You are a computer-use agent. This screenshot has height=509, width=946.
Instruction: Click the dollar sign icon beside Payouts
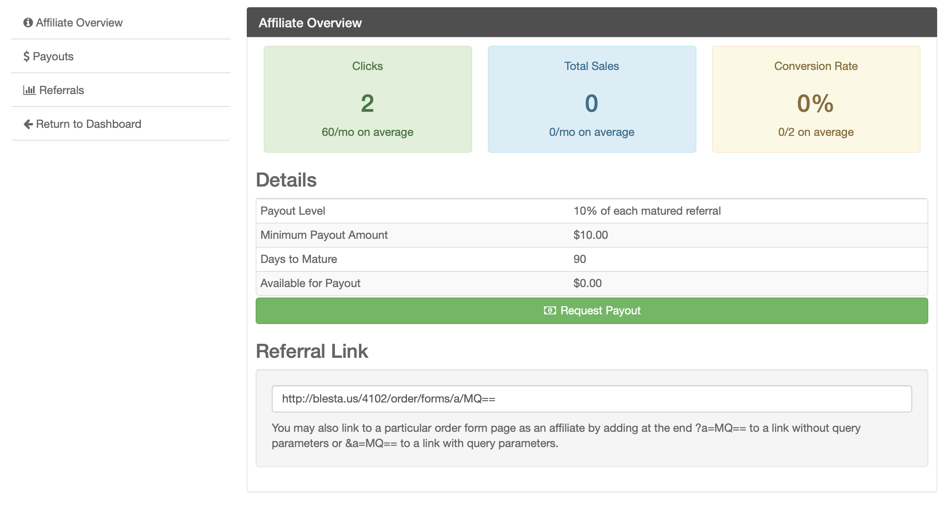[26, 56]
